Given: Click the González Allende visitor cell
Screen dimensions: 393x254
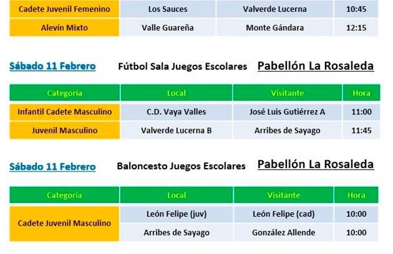Looking at the screenshot, I should tap(283, 232).
